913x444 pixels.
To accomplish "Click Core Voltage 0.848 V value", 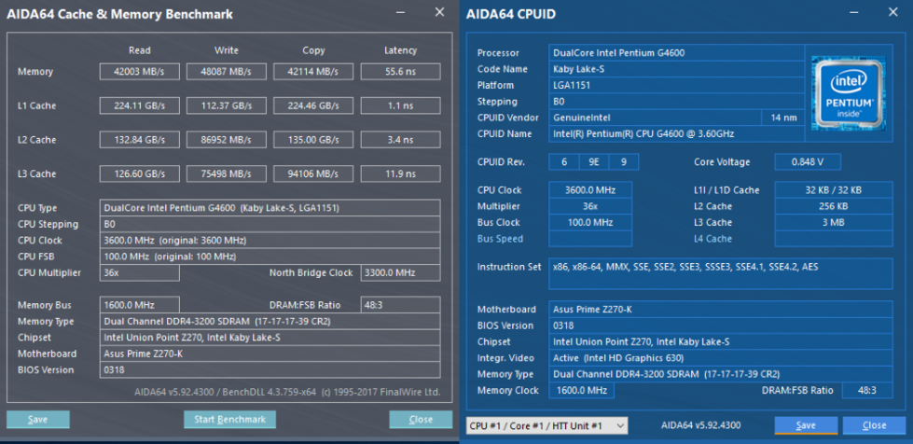I will tap(808, 162).
